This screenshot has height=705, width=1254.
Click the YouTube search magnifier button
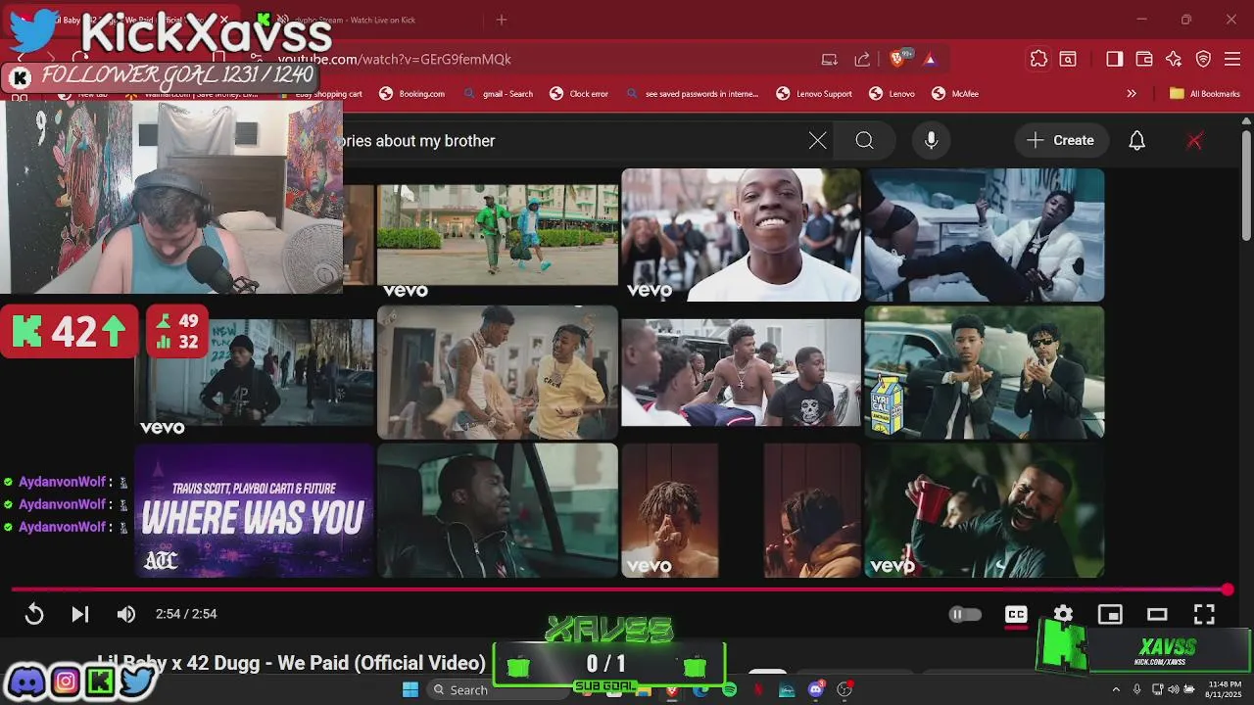[864, 141]
